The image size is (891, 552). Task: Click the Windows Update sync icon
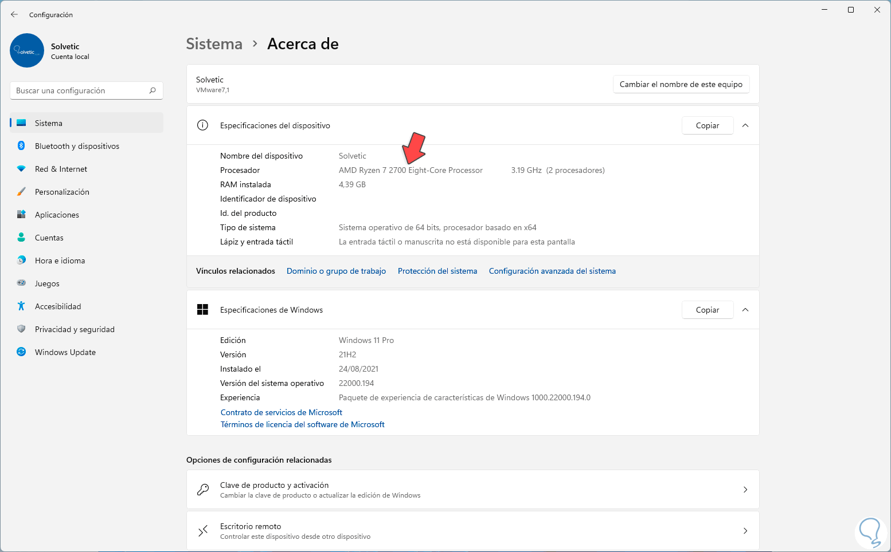coord(21,352)
